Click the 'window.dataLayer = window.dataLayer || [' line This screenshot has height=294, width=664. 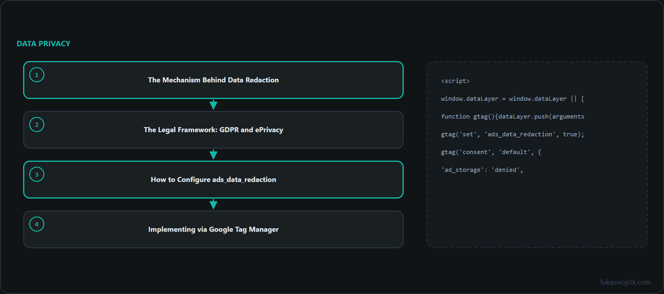[513, 99]
